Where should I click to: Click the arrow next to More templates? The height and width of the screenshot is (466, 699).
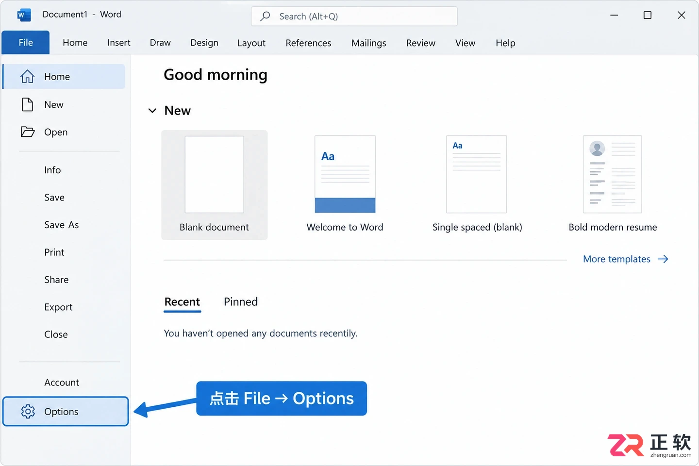coord(663,259)
